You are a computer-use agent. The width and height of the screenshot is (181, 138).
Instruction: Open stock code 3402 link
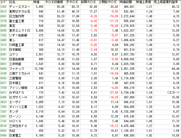point(3,40)
